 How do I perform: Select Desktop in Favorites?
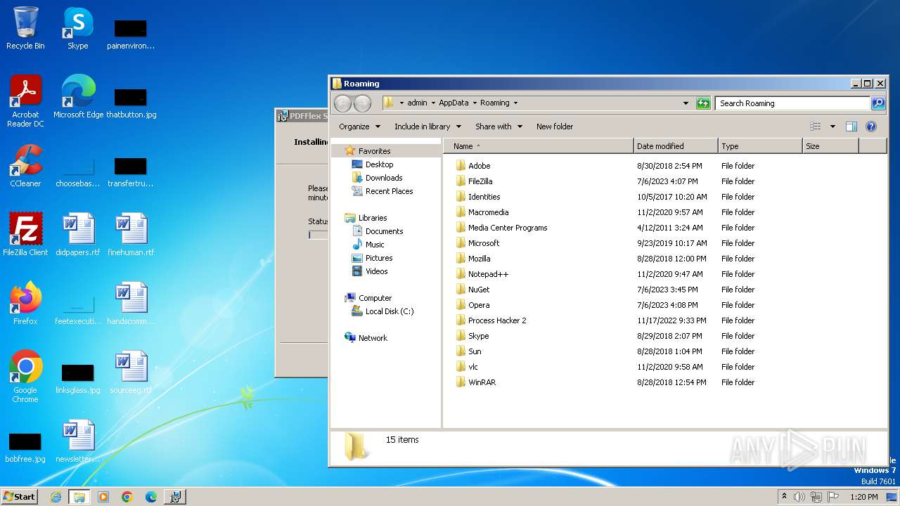[x=379, y=164]
